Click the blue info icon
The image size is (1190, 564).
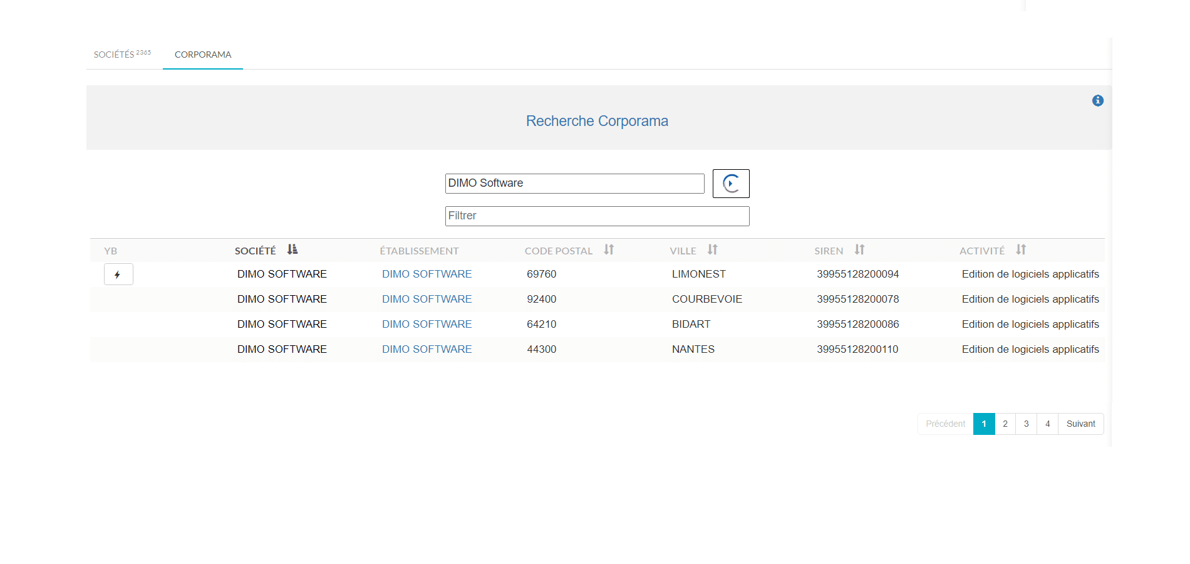pyautogui.click(x=1097, y=101)
